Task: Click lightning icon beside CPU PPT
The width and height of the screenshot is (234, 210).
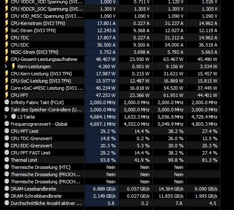Action: pyautogui.click(x=6, y=95)
